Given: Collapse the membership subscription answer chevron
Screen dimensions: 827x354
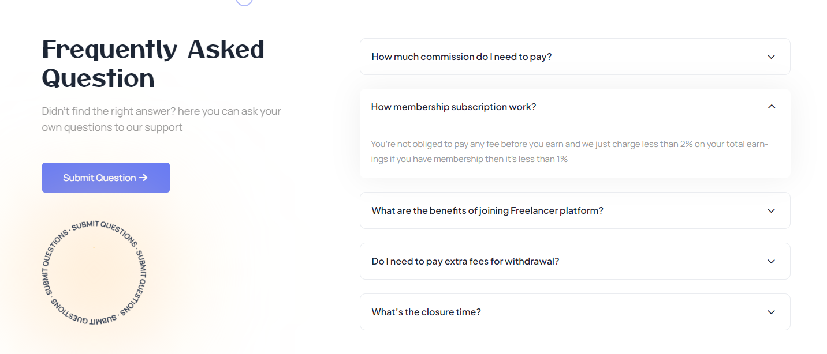Looking at the screenshot, I should [771, 107].
